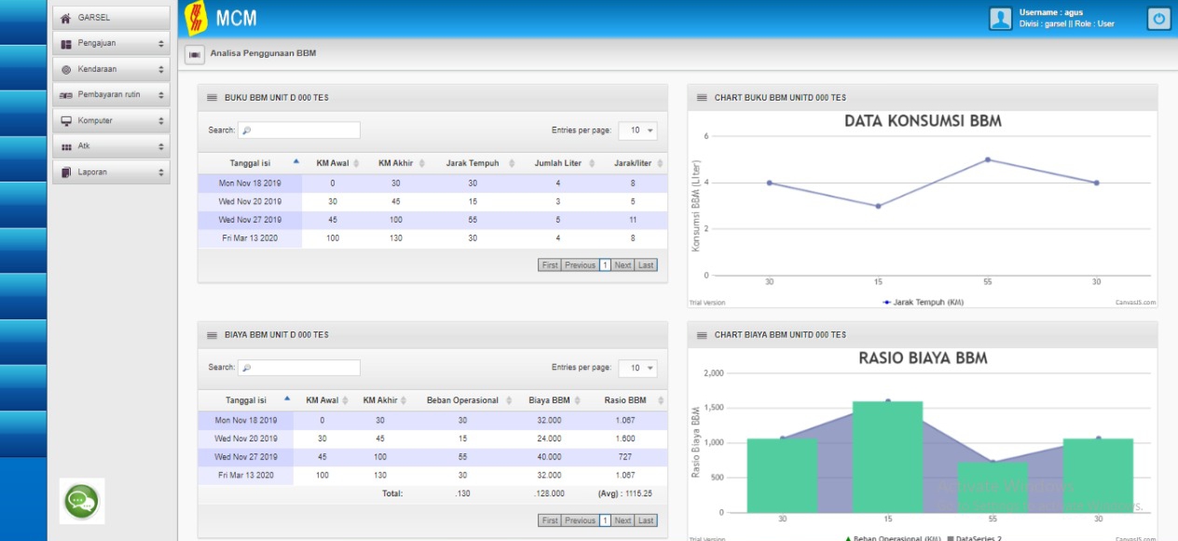Click the power logout icon
This screenshot has width=1178, height=541.
(1157, 18)
